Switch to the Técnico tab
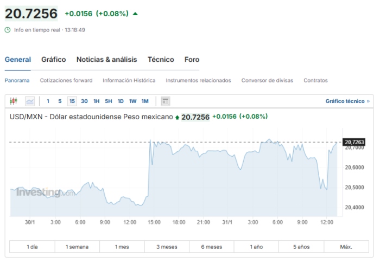The height and width of the screenshot is (270, 380). [x=161, y=60]
